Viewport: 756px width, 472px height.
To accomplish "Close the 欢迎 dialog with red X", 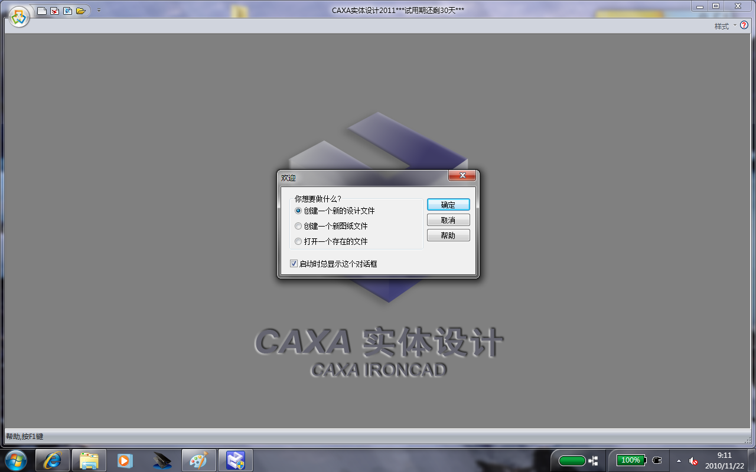I will point(462,175).
